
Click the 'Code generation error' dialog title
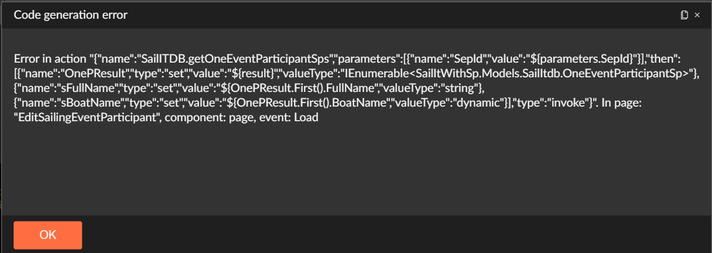pos(70,15)
